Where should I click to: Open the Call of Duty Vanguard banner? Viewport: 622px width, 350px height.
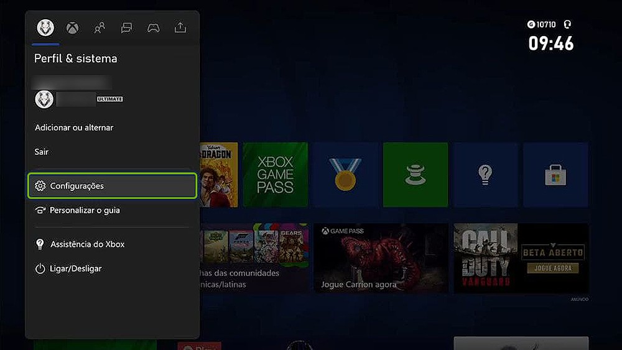(x=521, y=258)
